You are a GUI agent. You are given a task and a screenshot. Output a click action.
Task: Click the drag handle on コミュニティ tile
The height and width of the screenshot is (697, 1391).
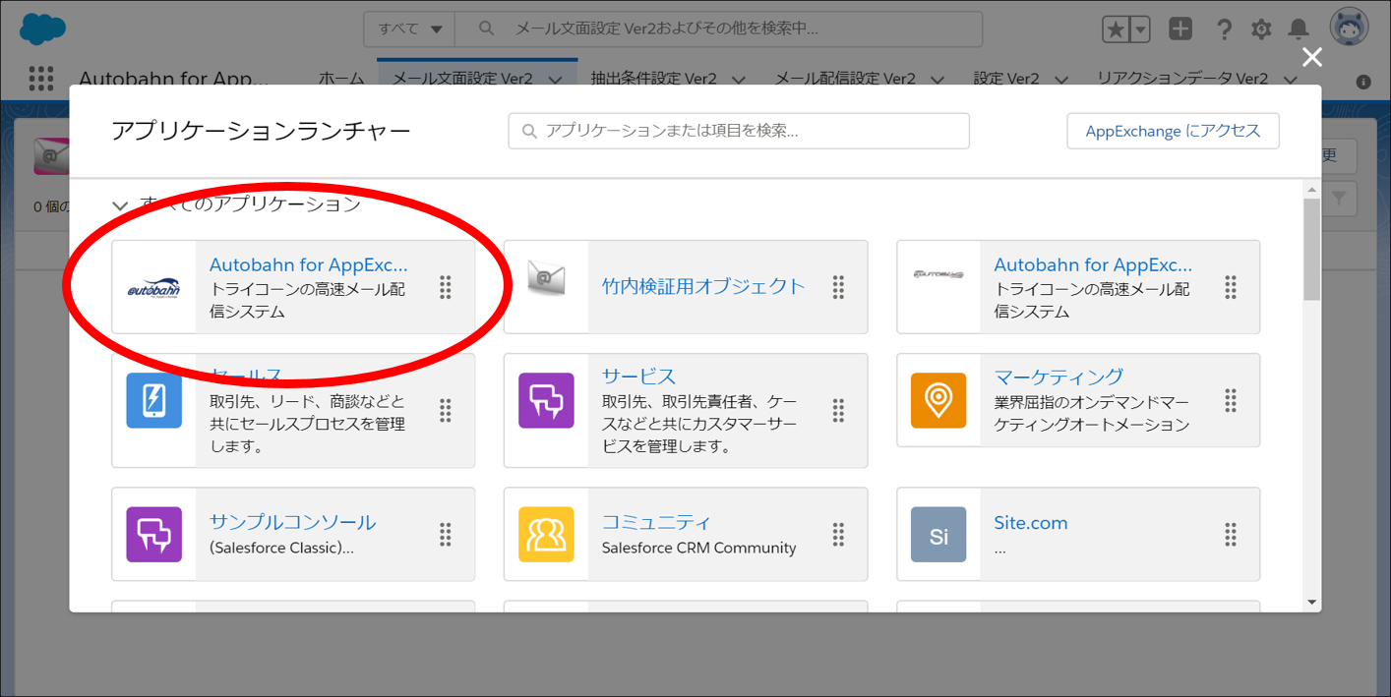pos(838,534)
